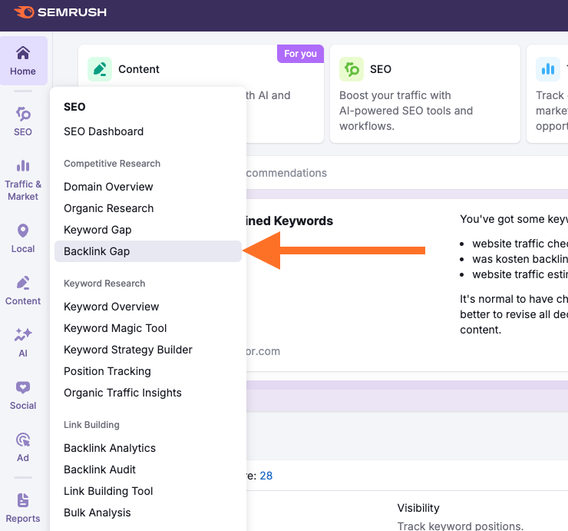Screen dimensions: 568x531
Task: Open the Traffic & Market sidebar section
Action: (x=23, y=181)
